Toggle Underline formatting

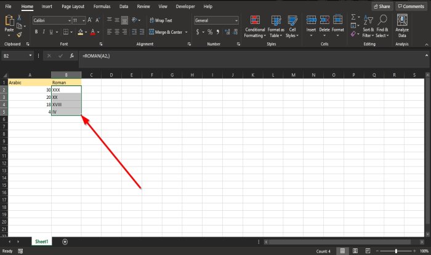[51, 32]
